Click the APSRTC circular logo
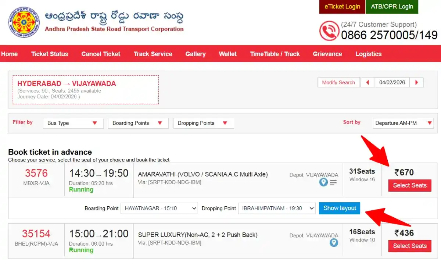The width and height of the screenshot is (441, 260). [x=24, y=22]
